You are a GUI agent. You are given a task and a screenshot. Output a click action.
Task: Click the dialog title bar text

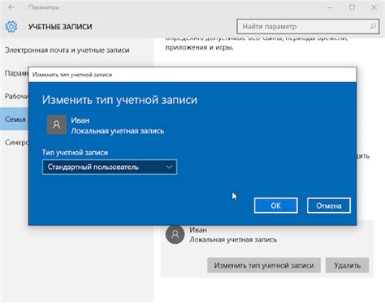(72, 75)
